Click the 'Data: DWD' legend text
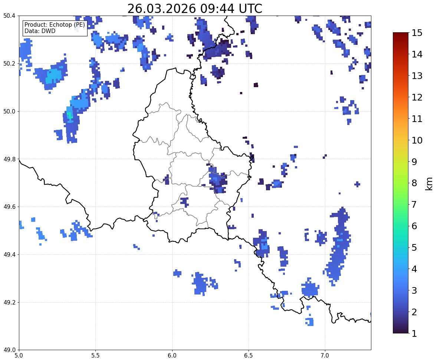Image resolution: width=437 pixels, height=362 pixels. [40, 31]
